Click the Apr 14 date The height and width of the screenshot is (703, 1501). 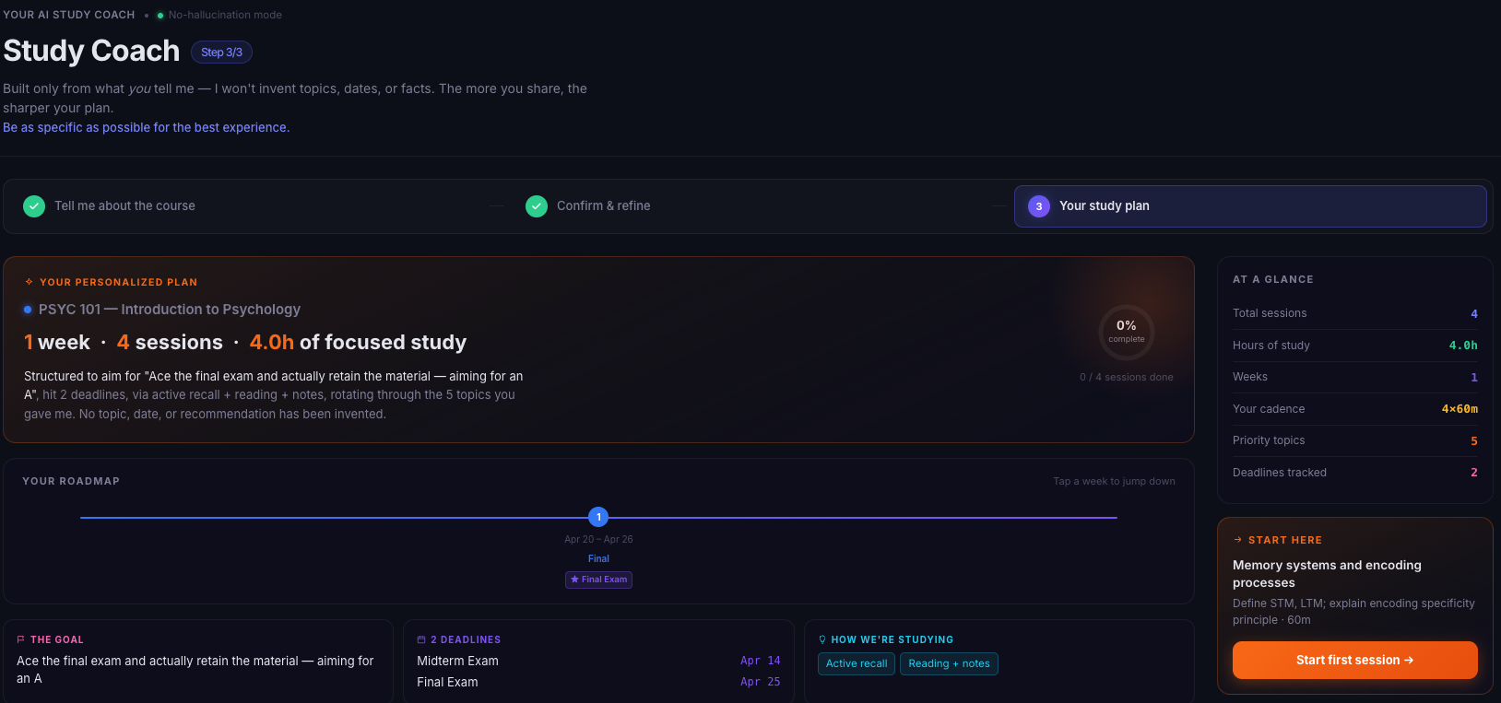click(761, 661)
